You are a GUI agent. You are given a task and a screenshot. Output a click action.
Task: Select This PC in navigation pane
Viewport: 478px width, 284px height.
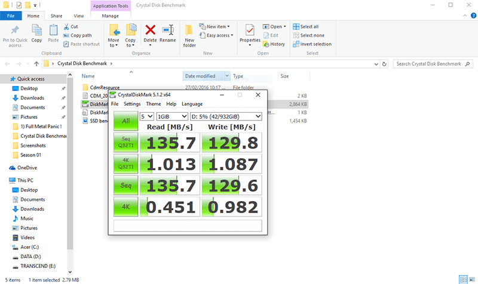point(25,180)
